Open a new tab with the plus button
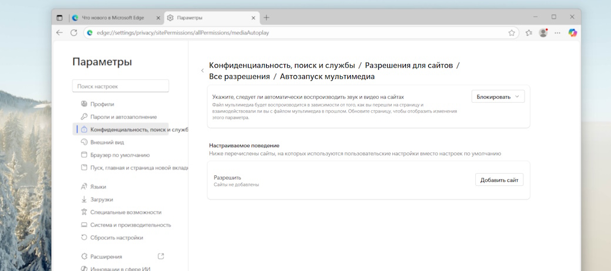 coord(266,18)
